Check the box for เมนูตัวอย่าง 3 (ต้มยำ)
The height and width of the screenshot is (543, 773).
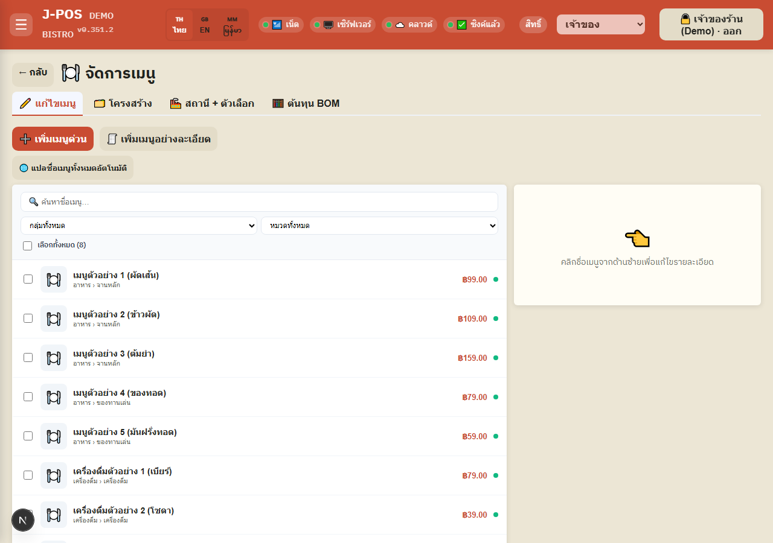(x=28, y=357)
